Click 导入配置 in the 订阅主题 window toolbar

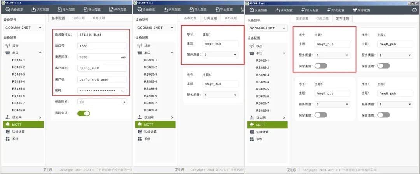[x=198, y=9]
